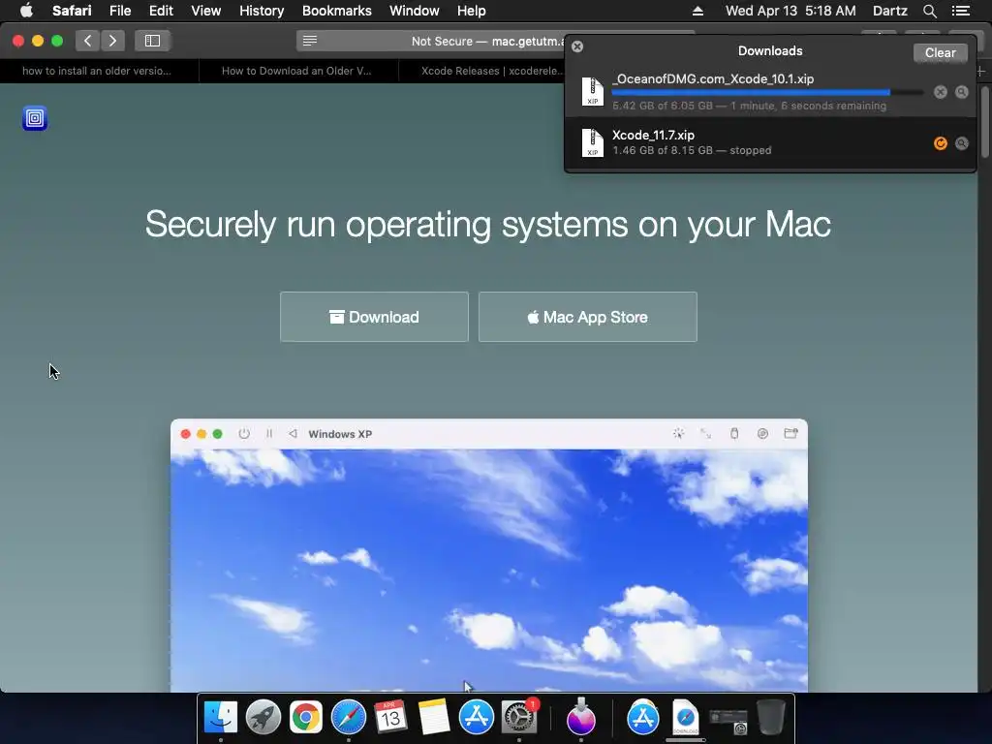
Task: Open App Store icon next to Notes
Action: point(476,718)
